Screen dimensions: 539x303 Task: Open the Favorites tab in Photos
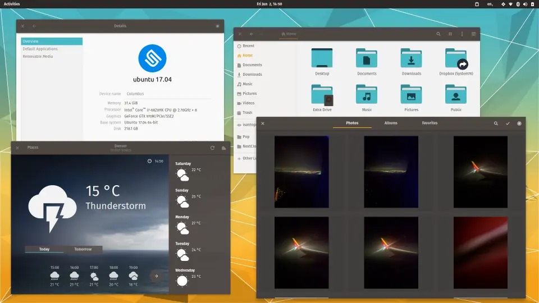(x=430, y=123)
